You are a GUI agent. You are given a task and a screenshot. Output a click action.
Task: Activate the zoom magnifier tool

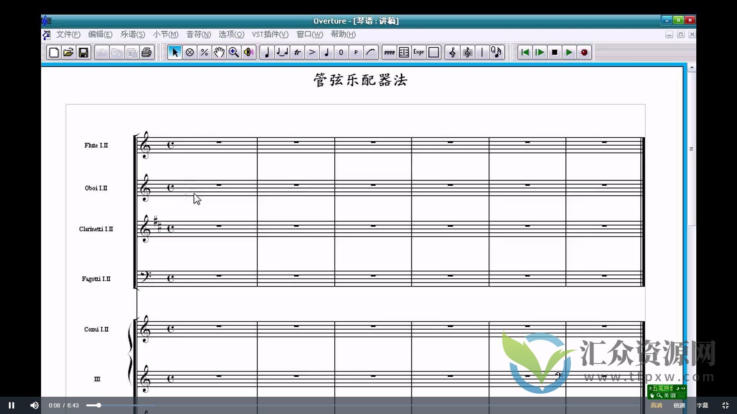[x=234, y=53]
